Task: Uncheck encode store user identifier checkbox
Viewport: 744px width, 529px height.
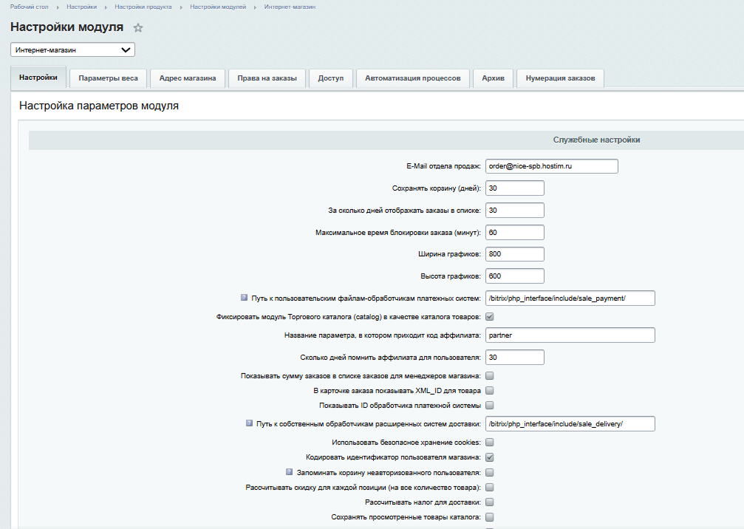Action: [x=489, y=457]
